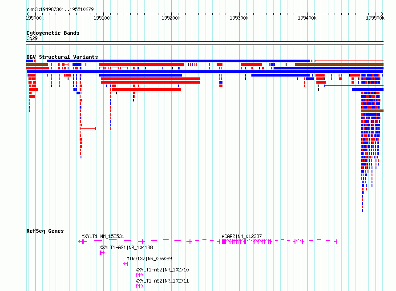Select the Cytogenetic Bands track title
The height and width of the screenshot is (291, 396).
(x=53, y=33)
